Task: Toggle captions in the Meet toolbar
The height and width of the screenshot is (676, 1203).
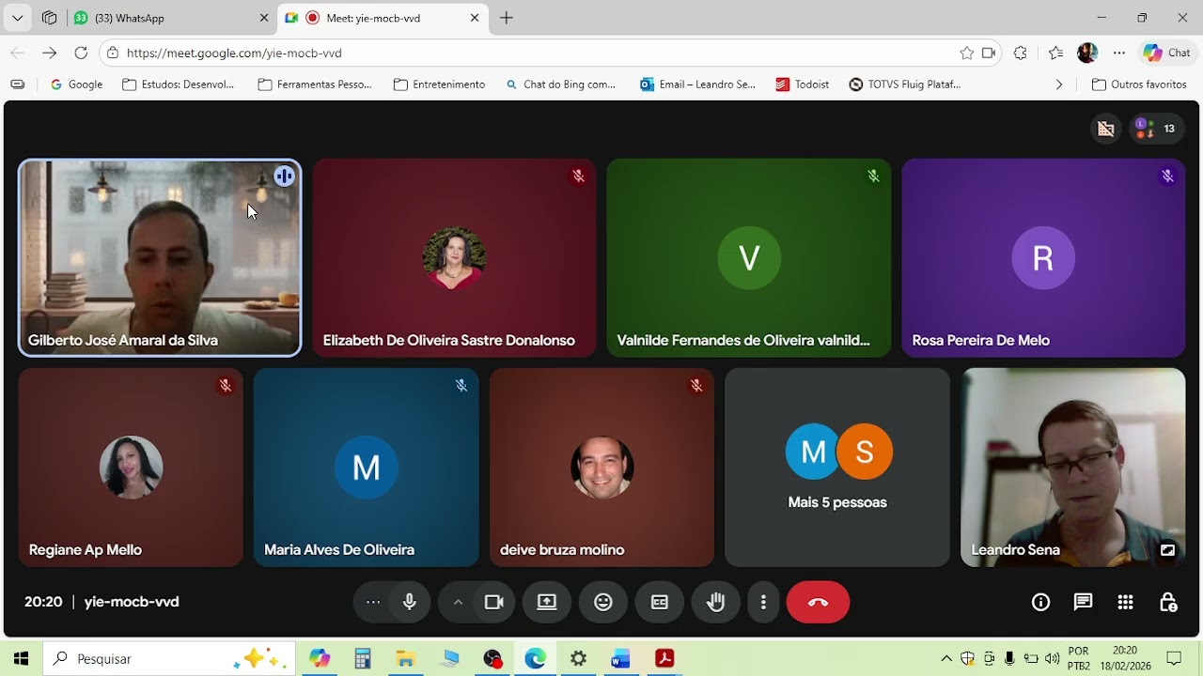Action: 660,602
